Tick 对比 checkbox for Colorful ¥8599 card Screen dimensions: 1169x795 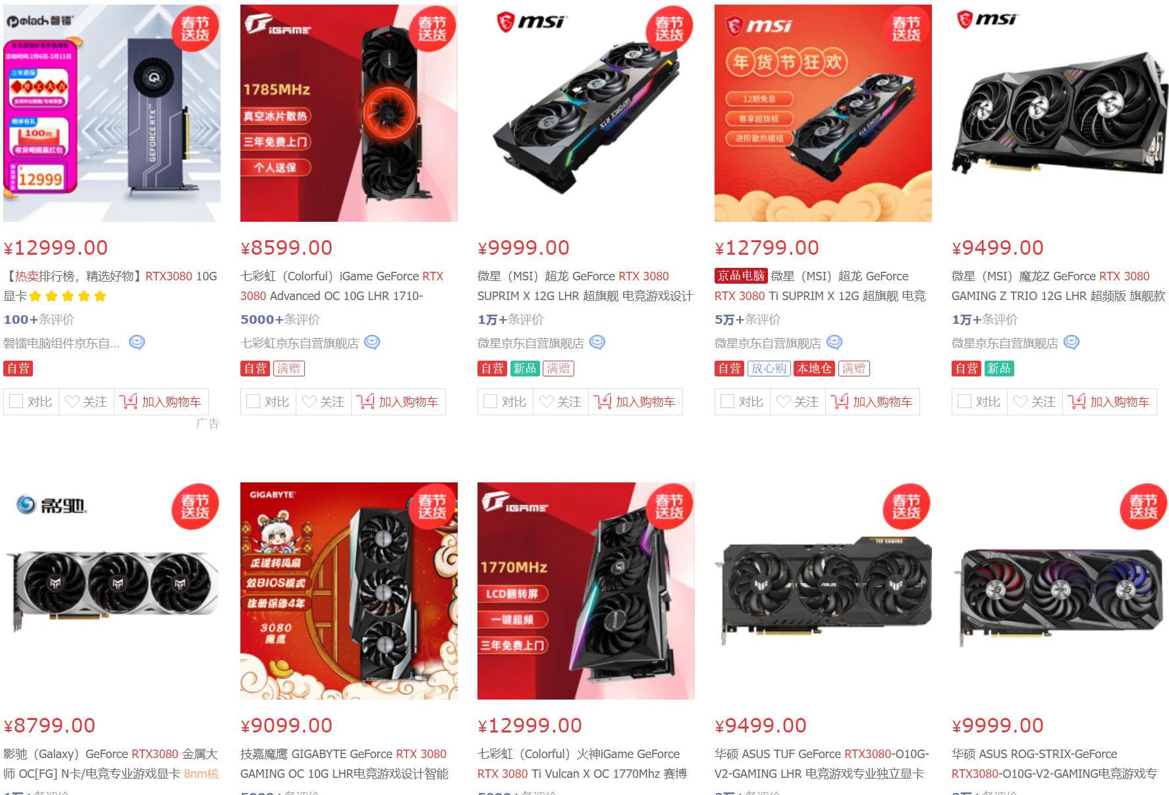[254, 401]
